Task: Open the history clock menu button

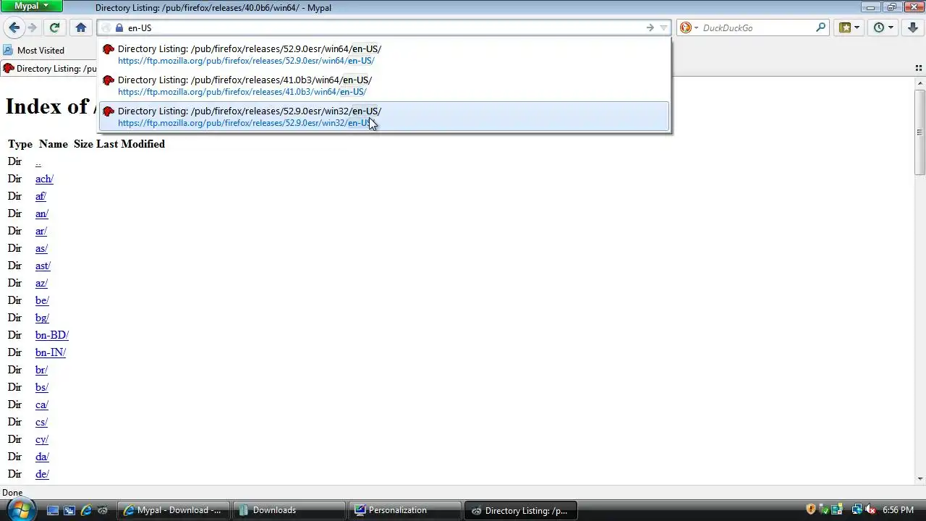Action: (883, 27)
